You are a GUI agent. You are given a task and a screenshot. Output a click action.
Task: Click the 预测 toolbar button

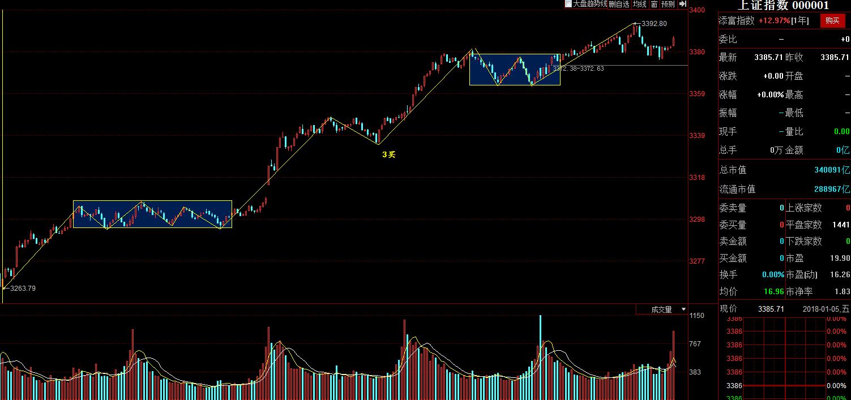point(668,4)
